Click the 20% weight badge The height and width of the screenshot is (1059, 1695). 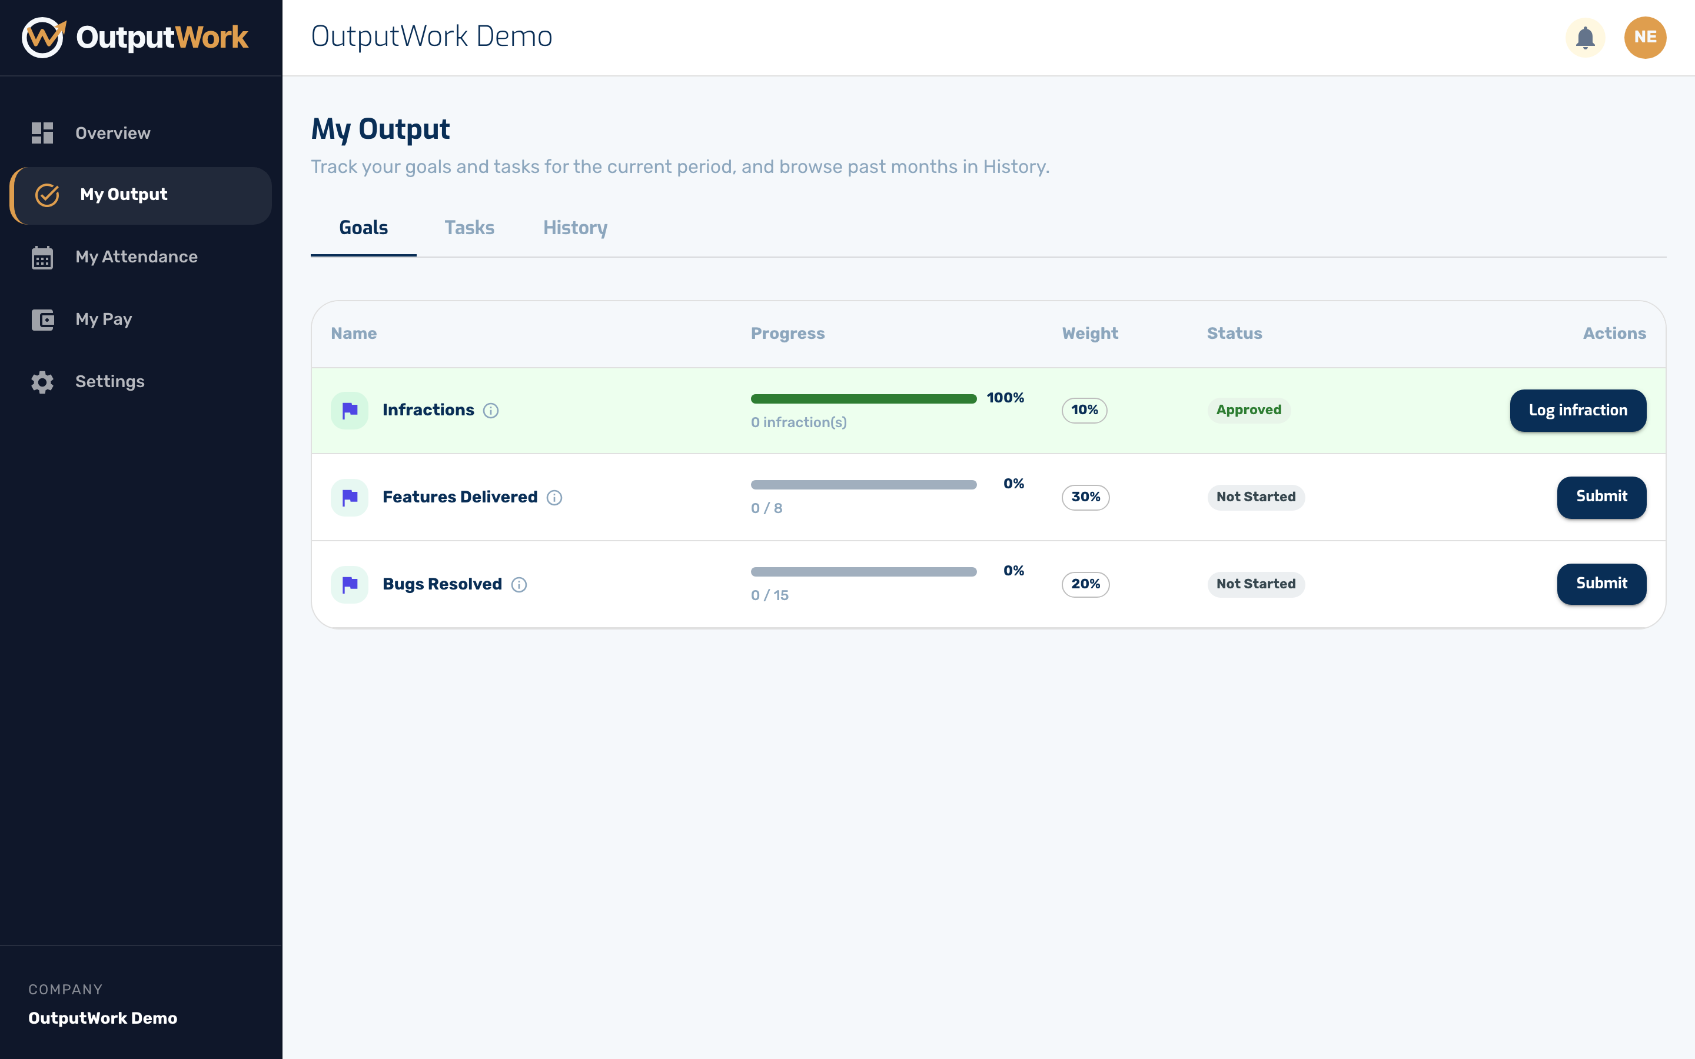1086,584
